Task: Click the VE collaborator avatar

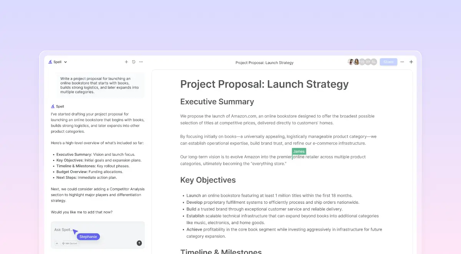Action: point(362,62)
